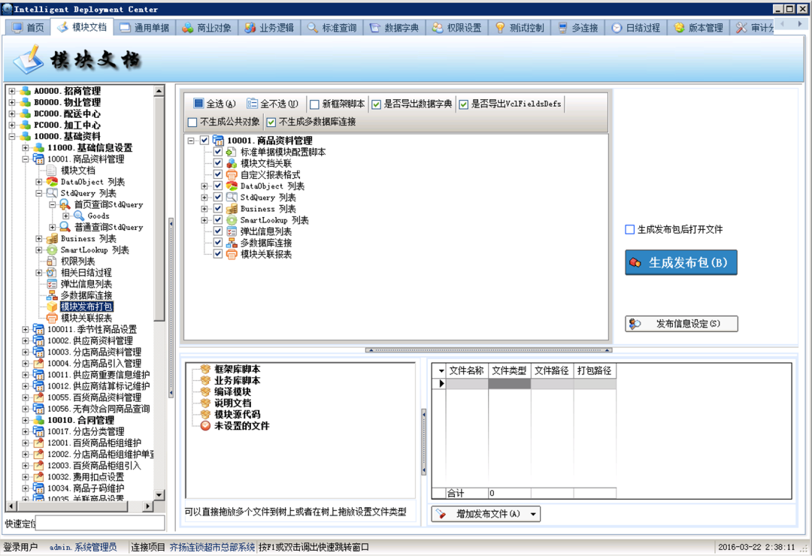Viewport: 812px width, 556px height.
Task: Click the 模块文档关联 icon in package tree
Action: coord(232,164)
